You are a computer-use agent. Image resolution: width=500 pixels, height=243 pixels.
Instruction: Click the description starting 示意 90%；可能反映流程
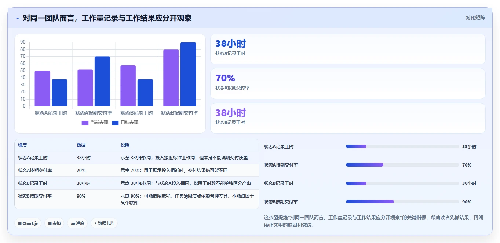click(187, 199)
